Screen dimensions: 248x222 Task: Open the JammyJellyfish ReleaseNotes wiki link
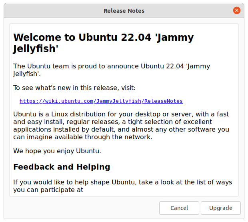[x=101, y=101]
